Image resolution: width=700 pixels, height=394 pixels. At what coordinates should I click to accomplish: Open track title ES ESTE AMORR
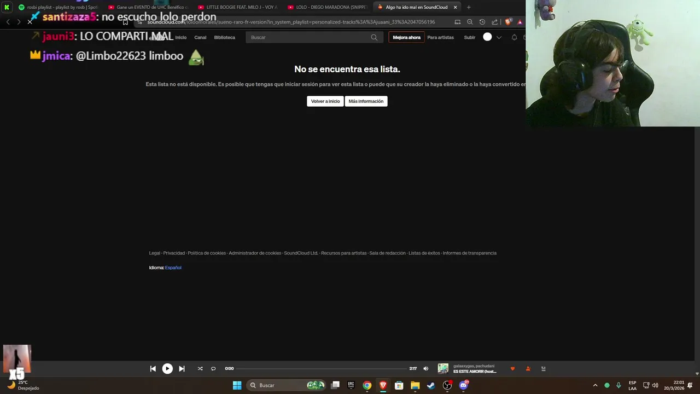(475, 372)
